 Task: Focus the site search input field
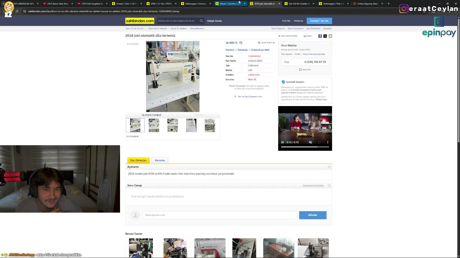pos(178,21)
